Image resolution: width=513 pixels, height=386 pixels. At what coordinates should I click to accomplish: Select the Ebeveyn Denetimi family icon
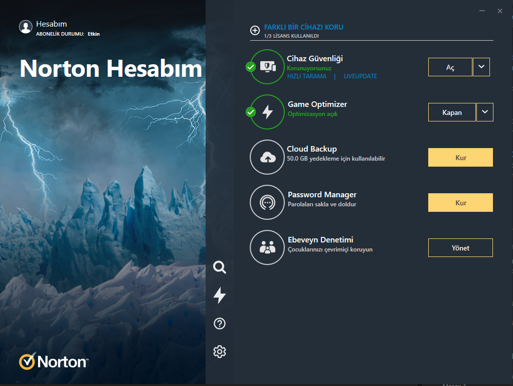(267, 247)
